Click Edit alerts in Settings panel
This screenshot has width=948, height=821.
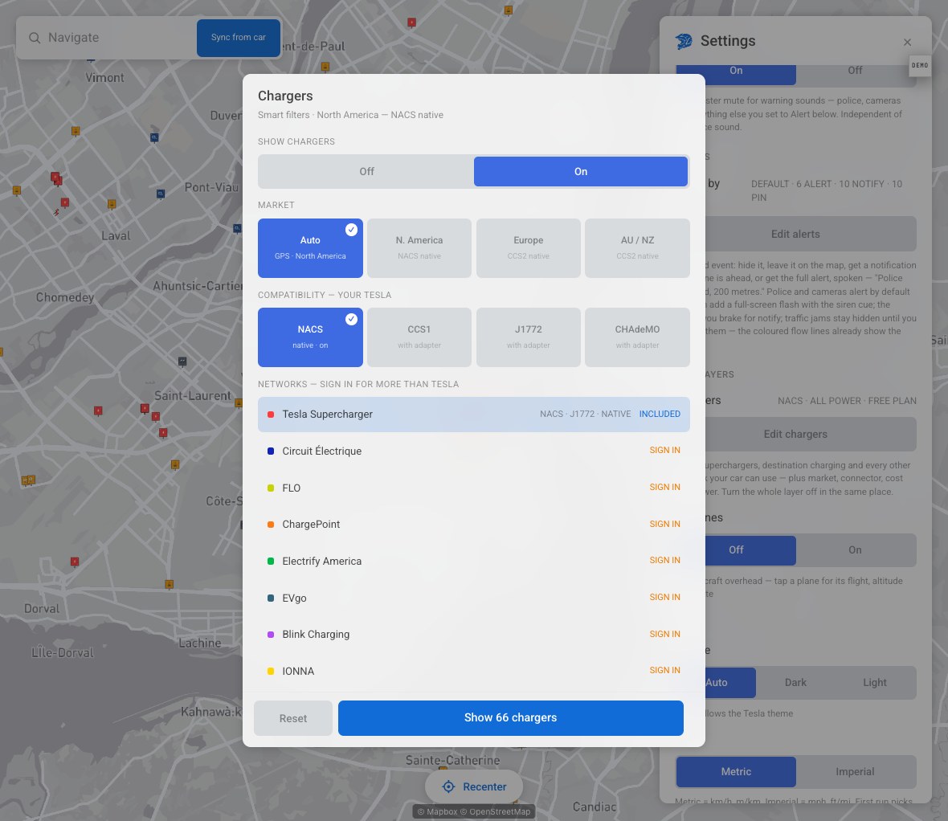click(x=810, y=234)
